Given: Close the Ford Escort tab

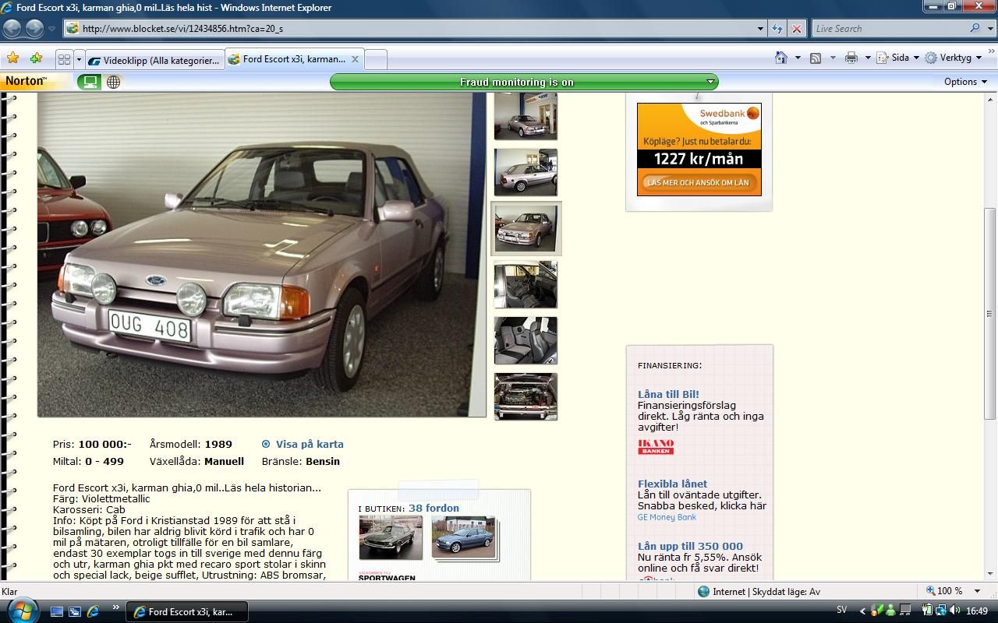Looking at the screenshot, I should coord(355,59).
